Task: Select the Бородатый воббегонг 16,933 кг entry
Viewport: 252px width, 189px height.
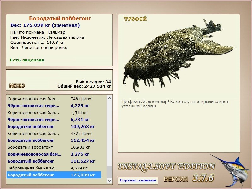Action: click(x=54, y=147)
